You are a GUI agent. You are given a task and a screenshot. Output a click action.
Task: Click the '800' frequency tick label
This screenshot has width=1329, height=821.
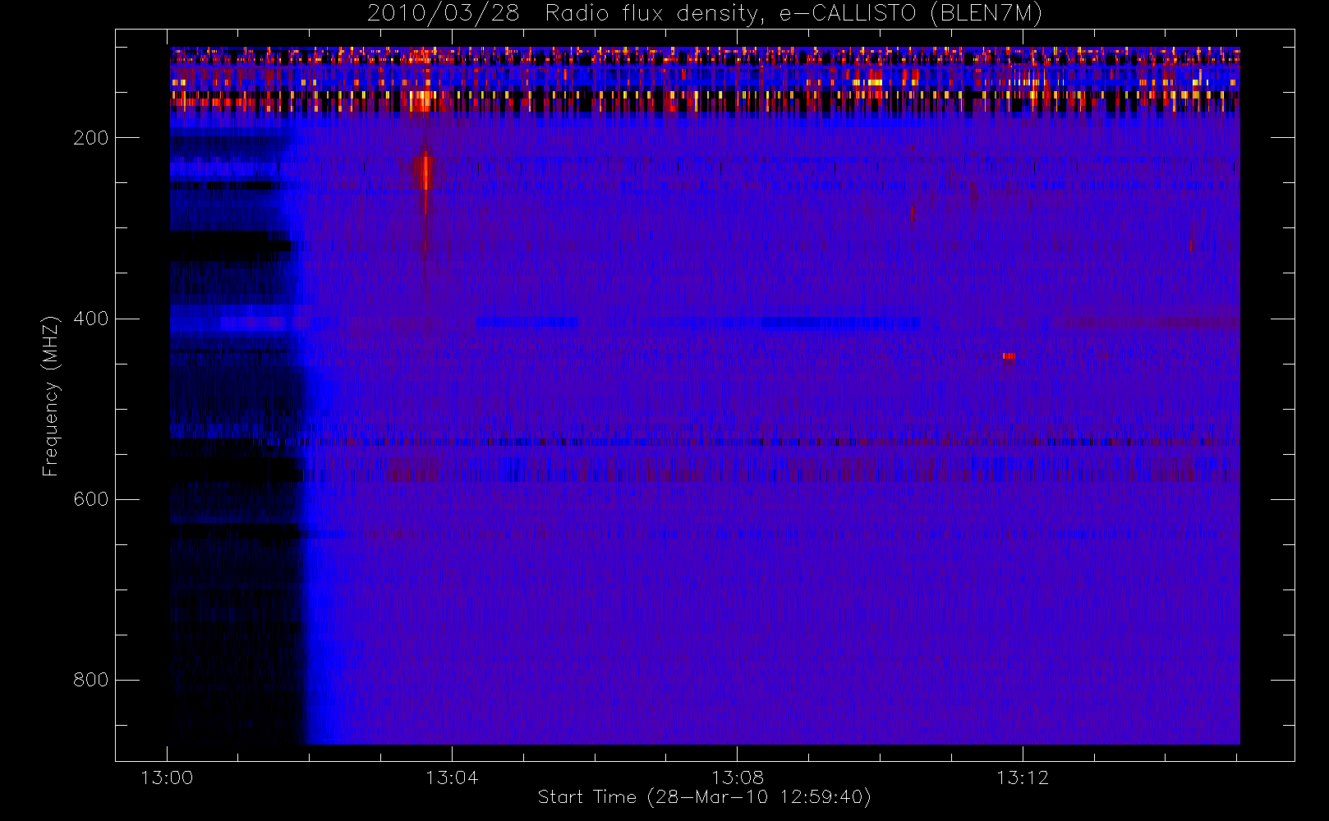click(x=91, y=680)
